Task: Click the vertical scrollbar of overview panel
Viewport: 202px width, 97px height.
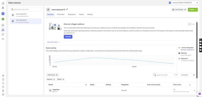Action: 197,50
